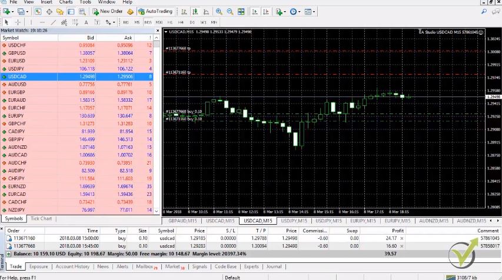Open the Experts tab in Terminal
This screenshot has width=502, height=280.
[251, 266]
